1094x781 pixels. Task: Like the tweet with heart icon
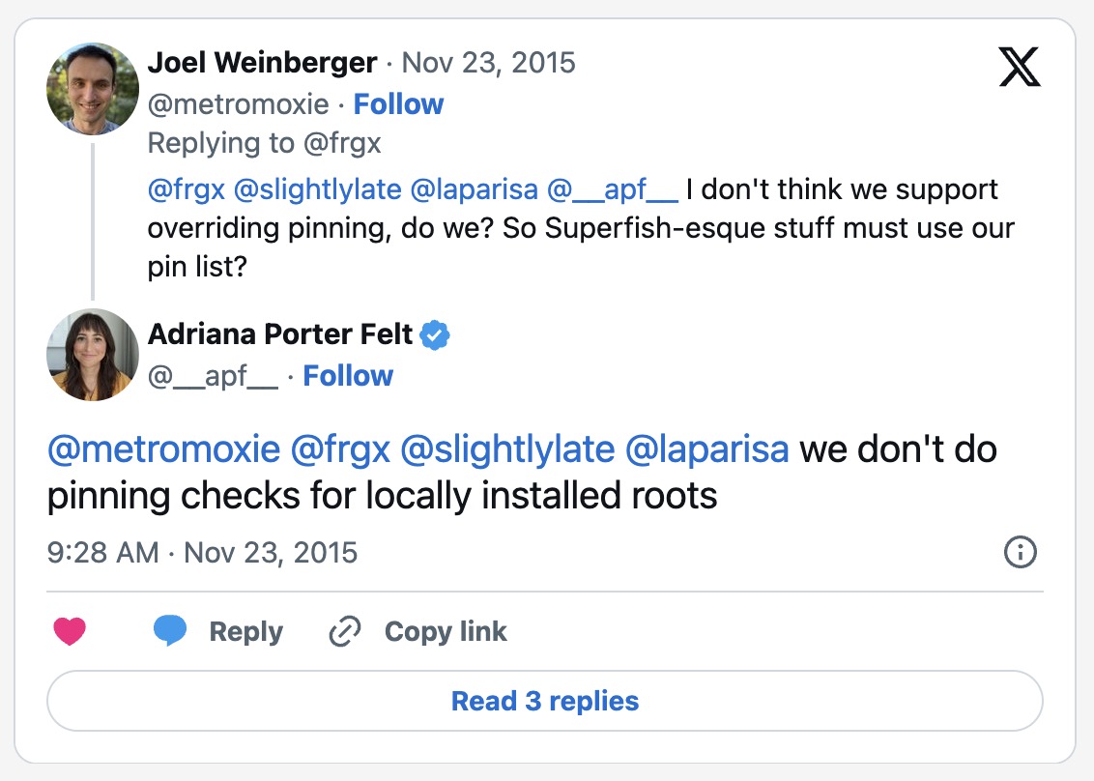click(x=69, y=632)
